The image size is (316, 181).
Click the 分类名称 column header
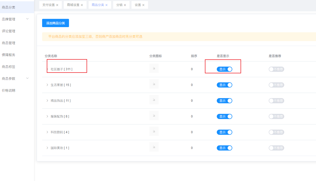tap(51, 56)
